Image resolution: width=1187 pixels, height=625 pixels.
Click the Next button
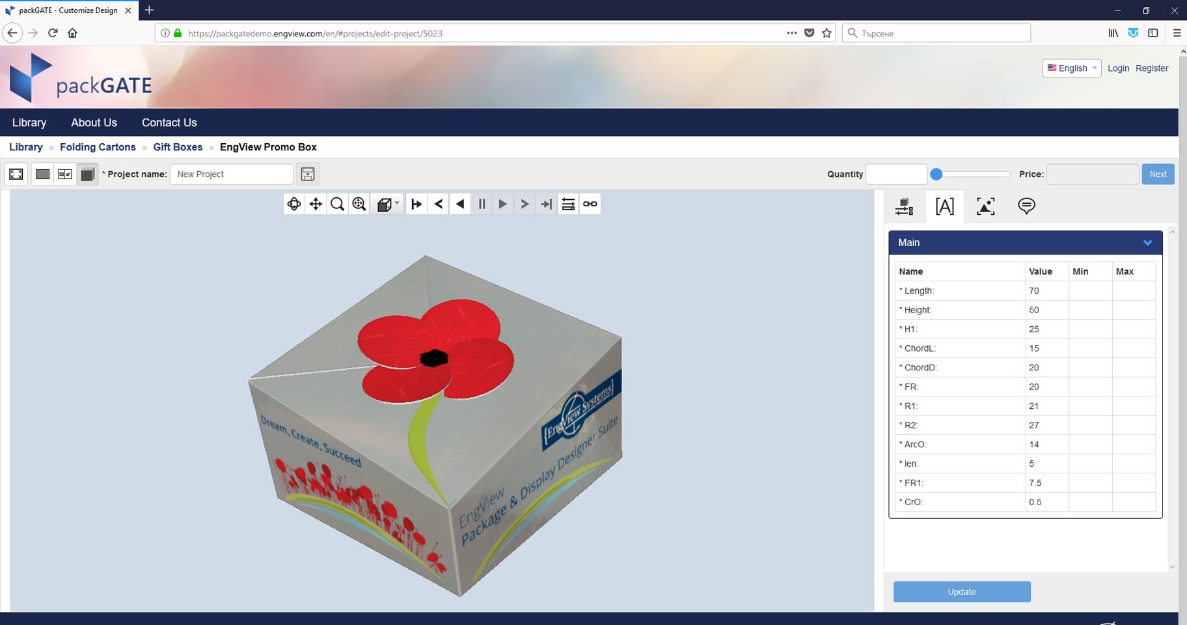pyautogui.click(x=1158, y=174)
